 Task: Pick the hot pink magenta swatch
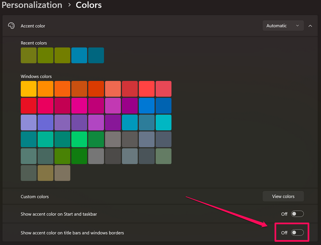coord(79,106)
